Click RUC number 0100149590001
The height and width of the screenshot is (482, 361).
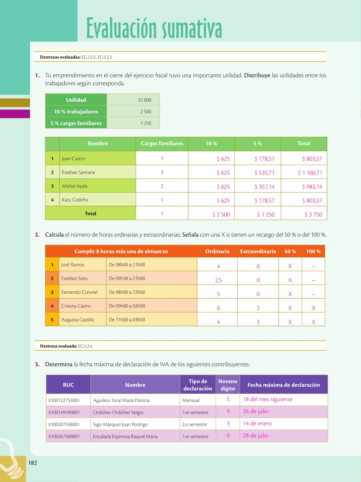(x=64, y=412)
